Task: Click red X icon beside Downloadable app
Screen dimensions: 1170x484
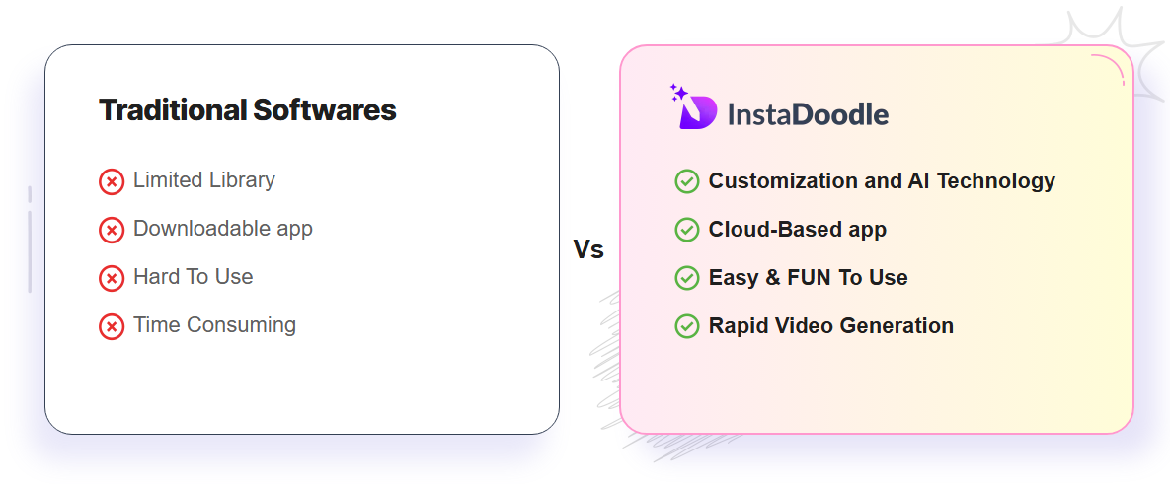Action: tap(112, 230)
